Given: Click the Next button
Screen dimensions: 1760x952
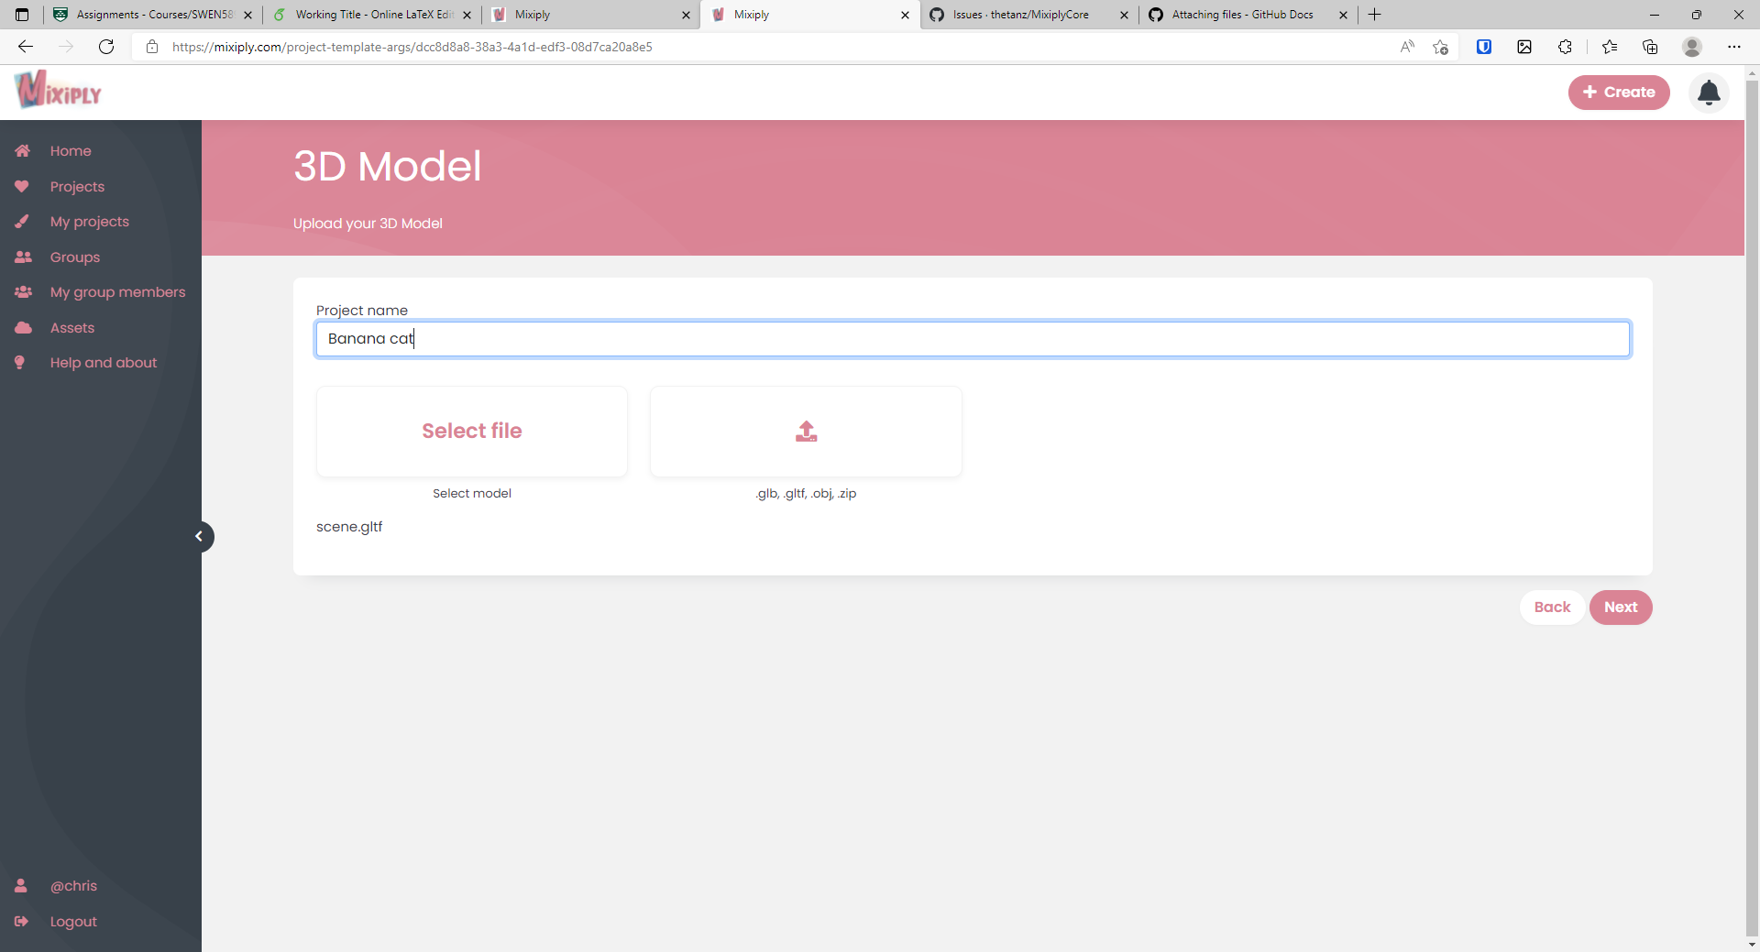Looking at the screenshot, I should tap(1621, 607).
